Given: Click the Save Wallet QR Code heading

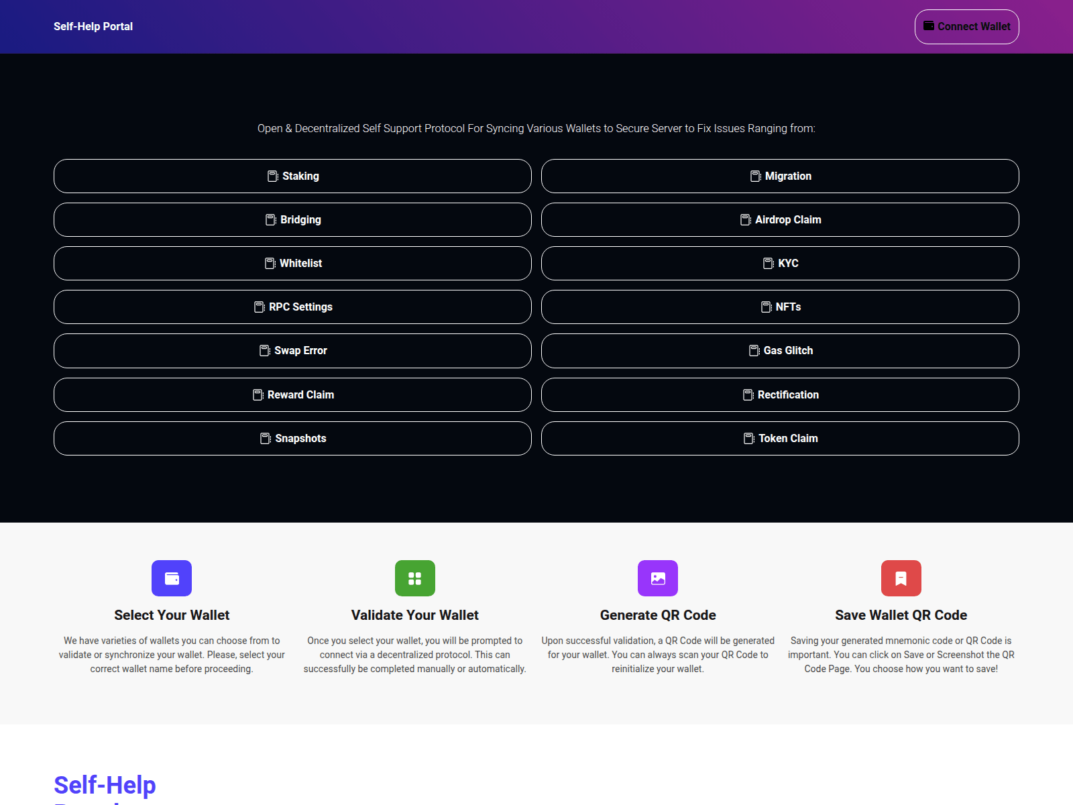Looking at the screenshot, I should 901,615.
